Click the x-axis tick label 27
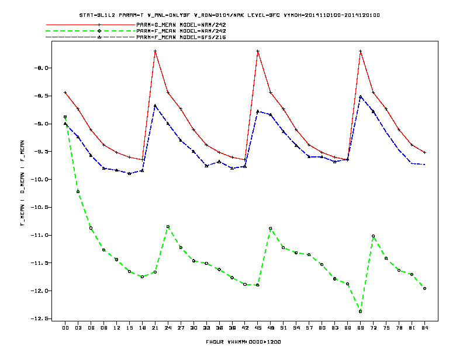Viewport: 463px width, 357px height. pyautogui.click(x=181, y=328)
